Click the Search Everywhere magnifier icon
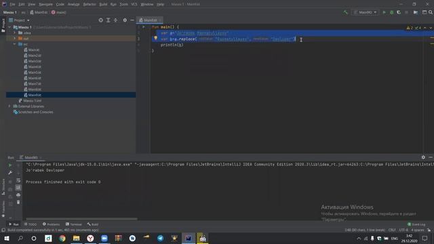This screenshot has width=434, height=244. coord(431,12)
